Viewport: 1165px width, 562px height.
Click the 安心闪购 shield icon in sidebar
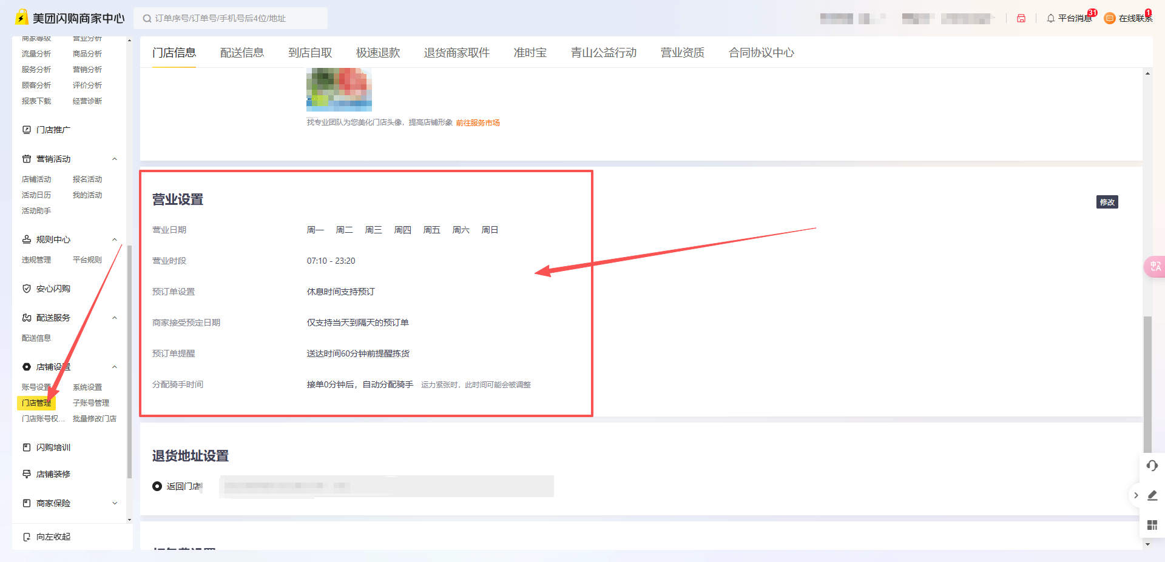(x=27, y=288)
